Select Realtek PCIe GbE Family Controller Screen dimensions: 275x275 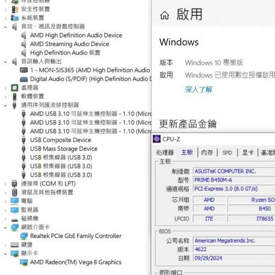click(76, 236)
